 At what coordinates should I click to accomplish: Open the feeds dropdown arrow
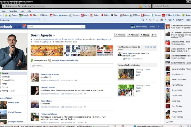tap(154, 20)
